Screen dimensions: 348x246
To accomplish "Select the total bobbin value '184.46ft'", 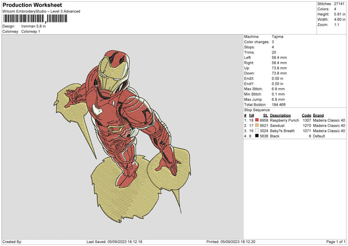I will [x=279, y=104].
